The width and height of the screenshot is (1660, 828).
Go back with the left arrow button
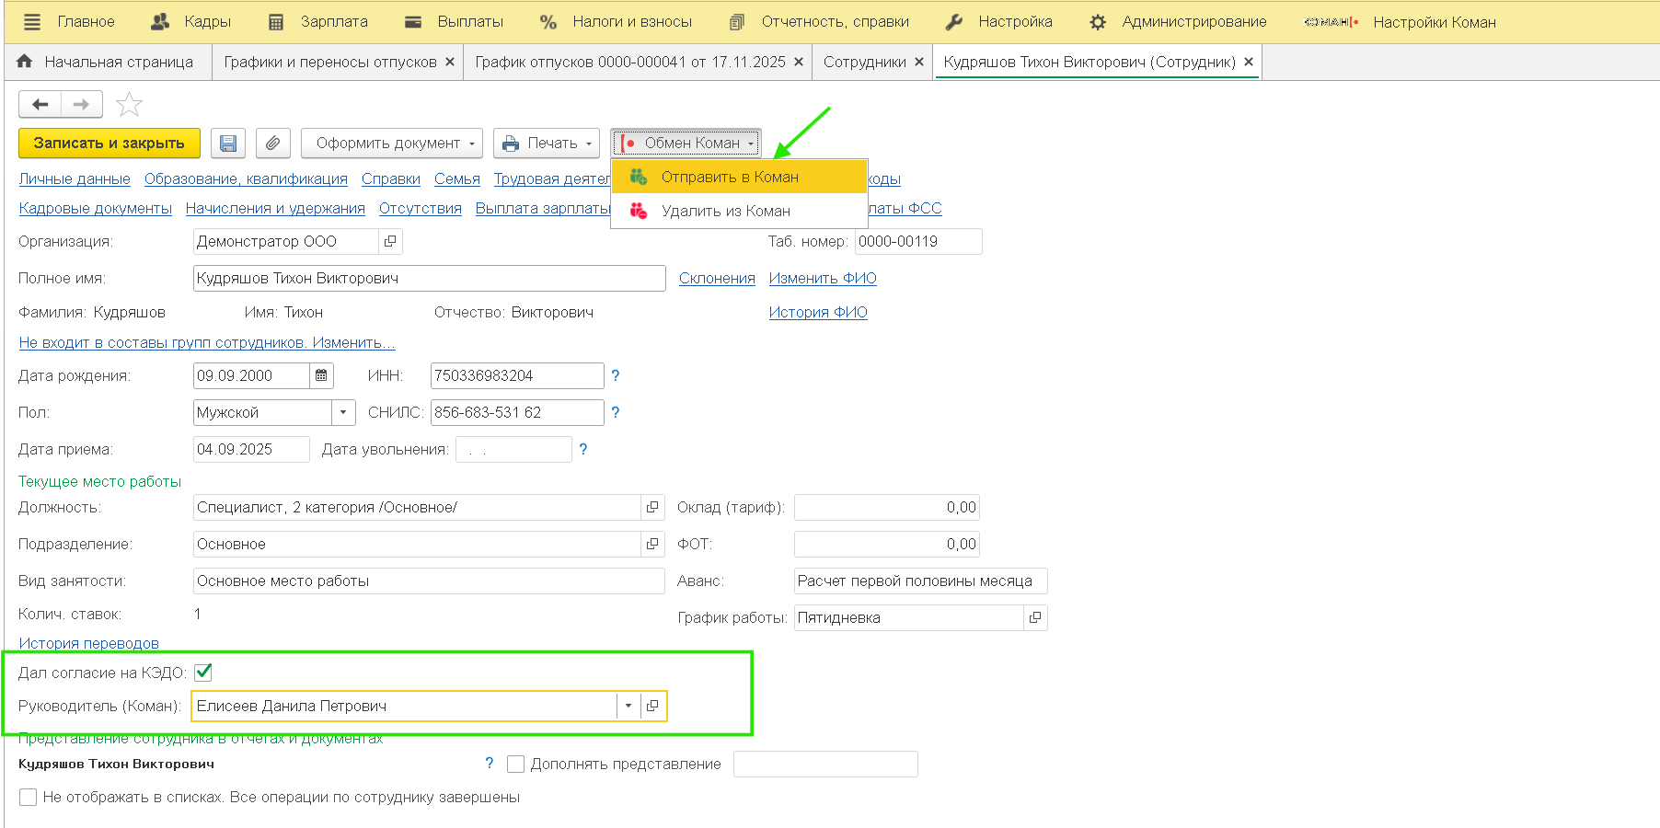pyautogui.click(x=40, y=105)
